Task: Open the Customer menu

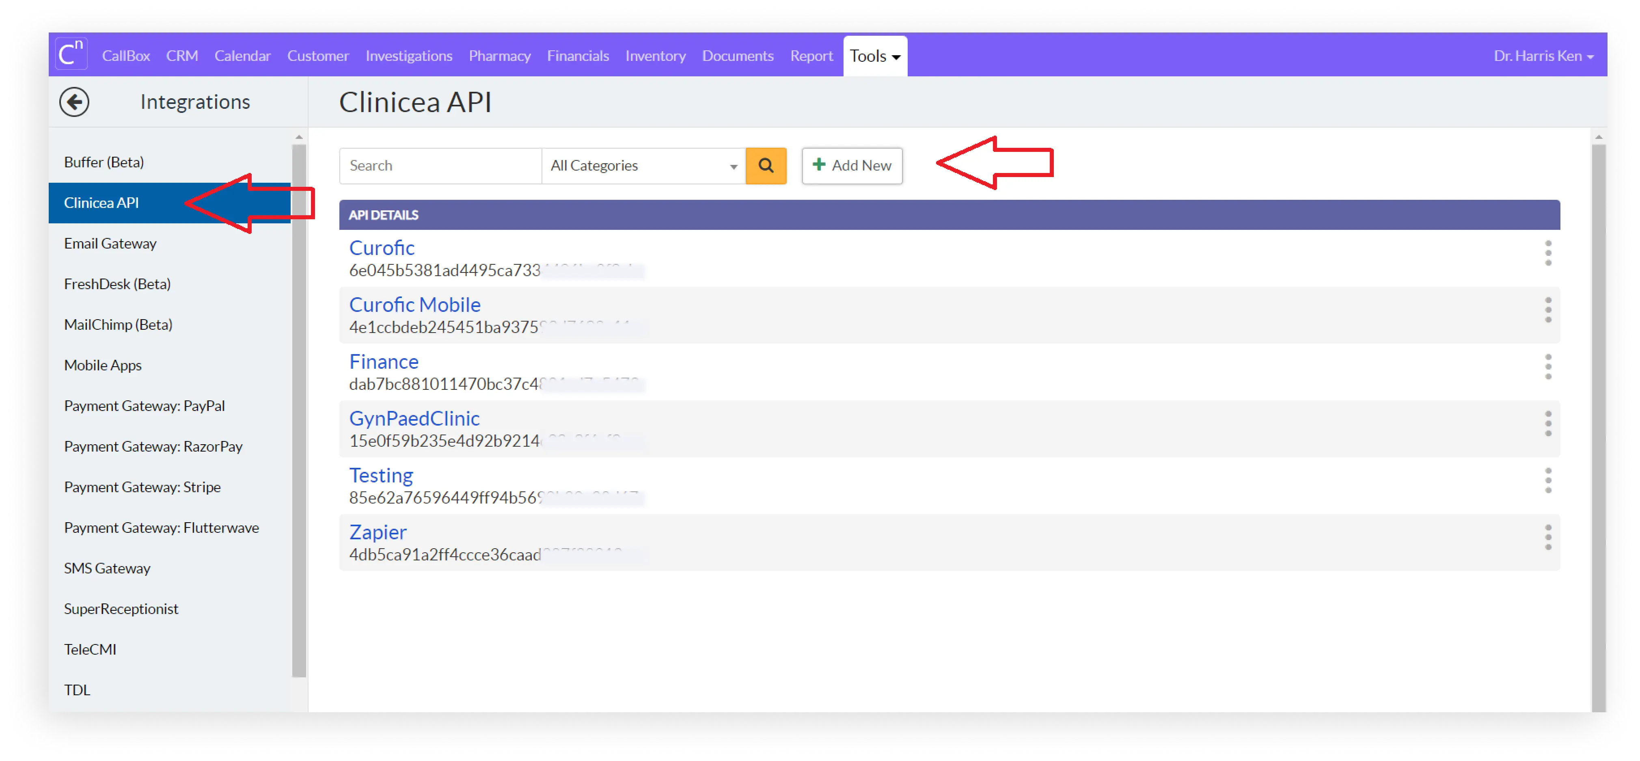Action: tap(318, 56)
